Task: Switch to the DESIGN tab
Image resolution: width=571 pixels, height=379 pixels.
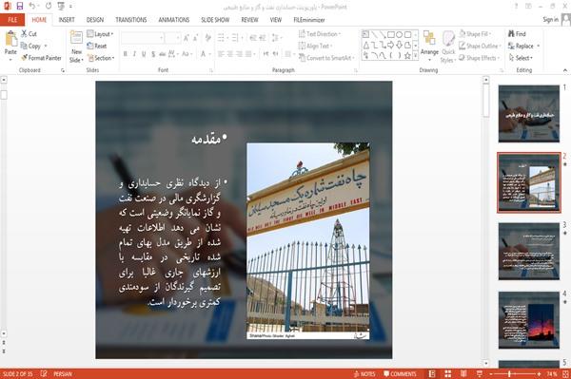Action: click(x=95, y=20)
